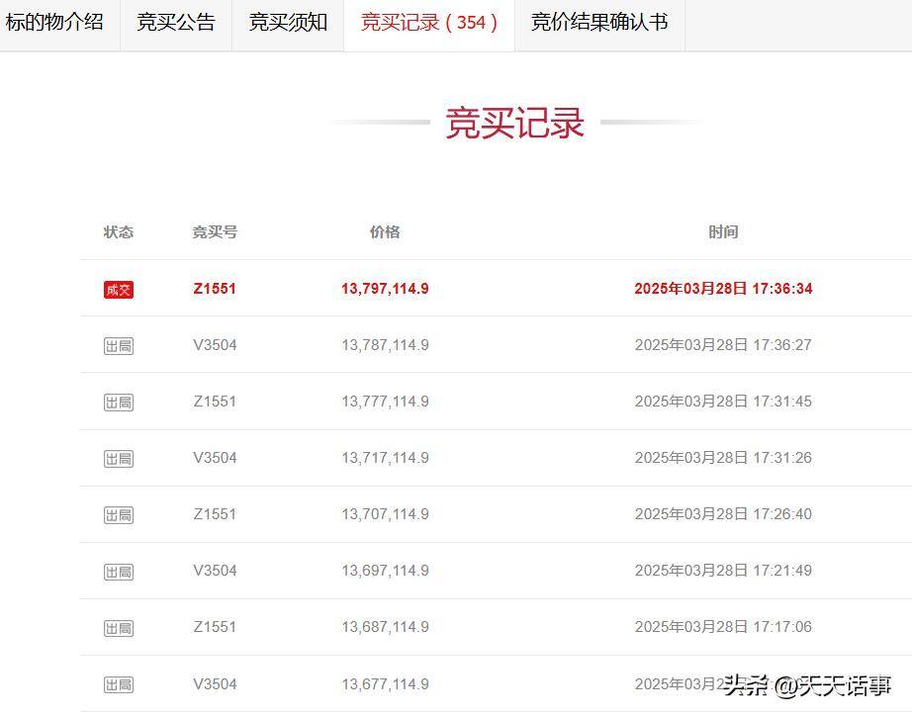Click the price 13,697,114.9

(385, 571)
